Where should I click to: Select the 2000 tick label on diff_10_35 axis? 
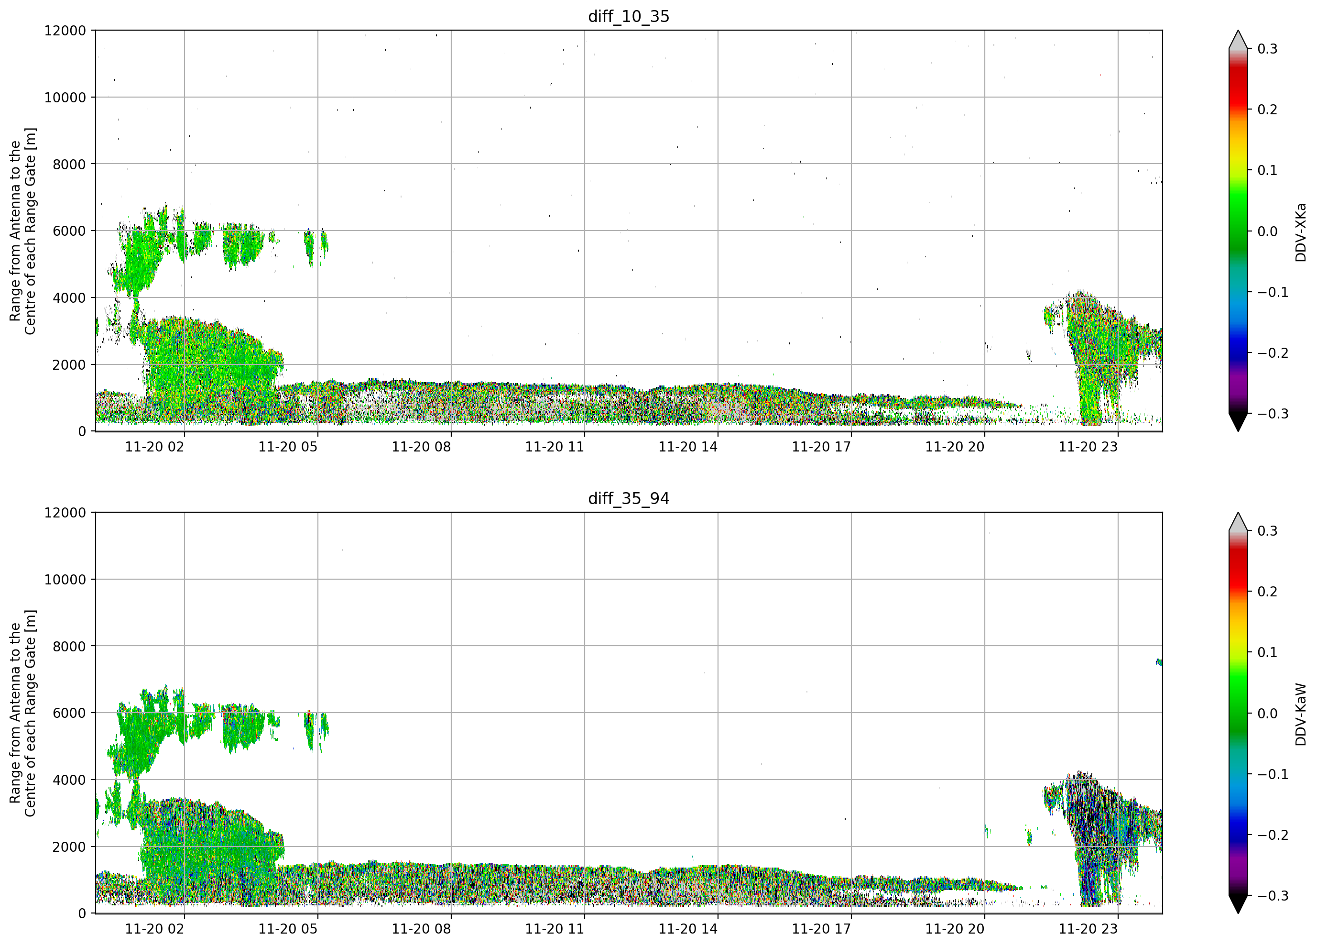click(x=69, y=365)
